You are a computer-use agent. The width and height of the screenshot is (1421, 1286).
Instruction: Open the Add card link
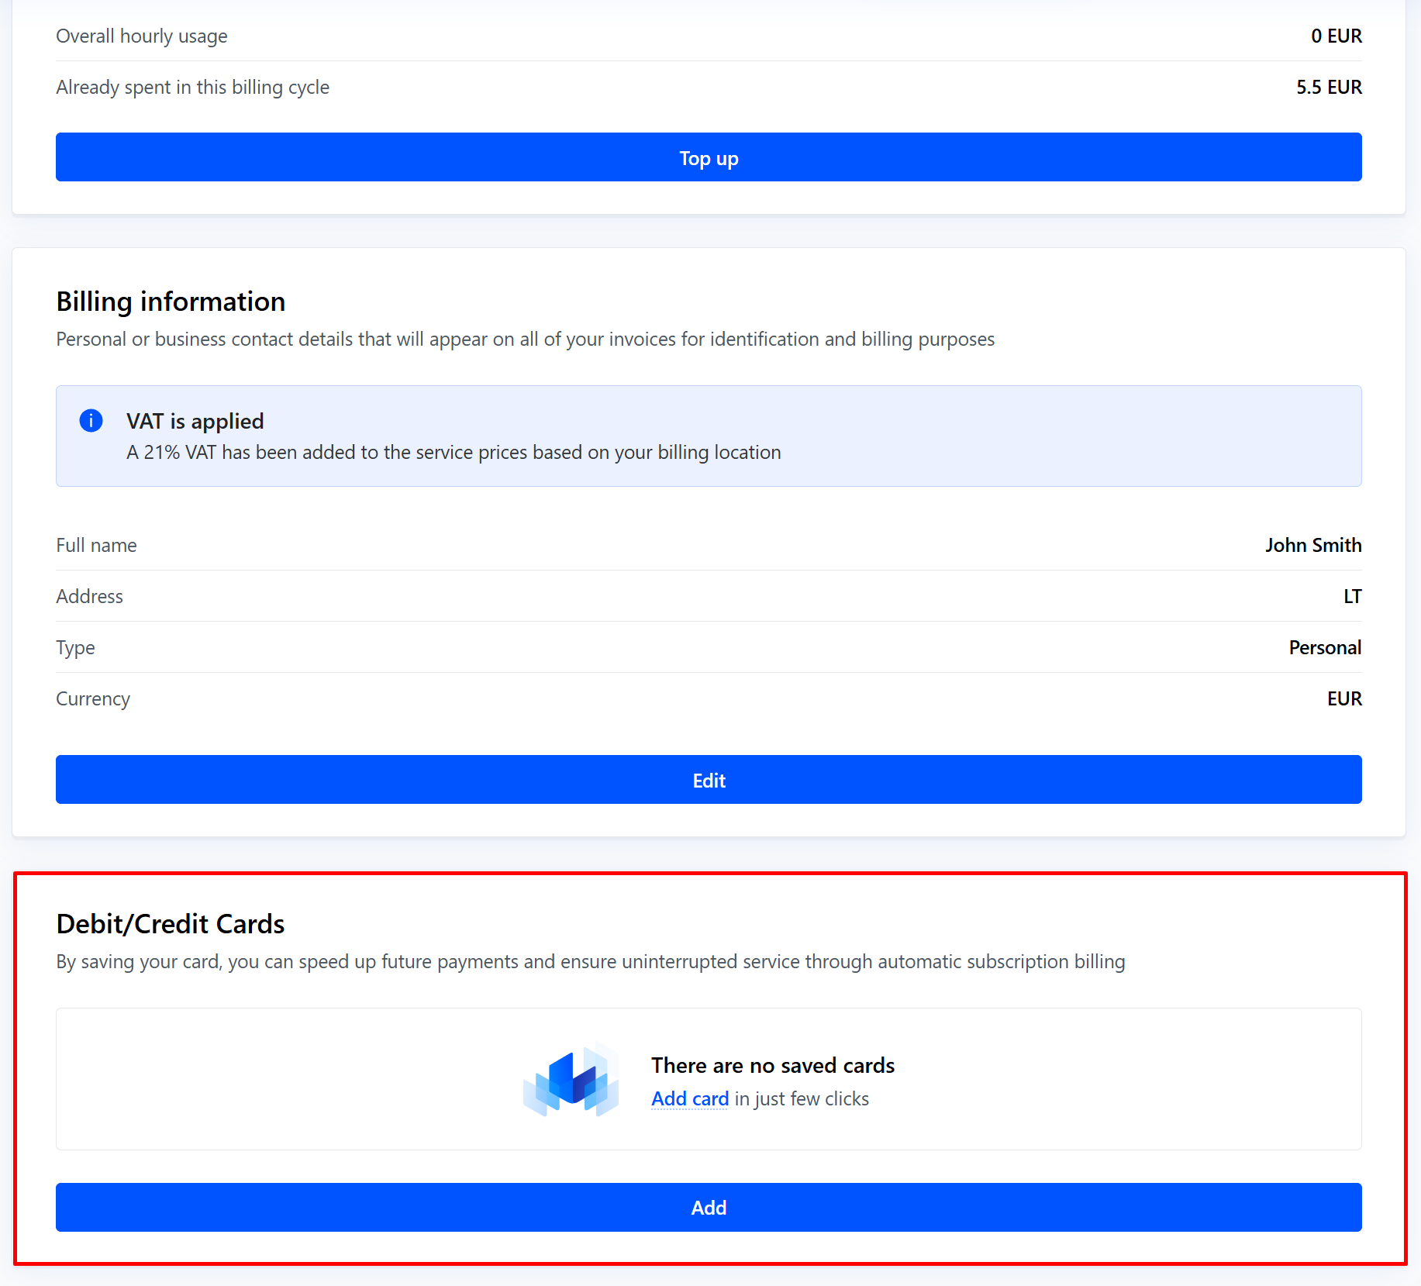click(x=689, y=1098)
